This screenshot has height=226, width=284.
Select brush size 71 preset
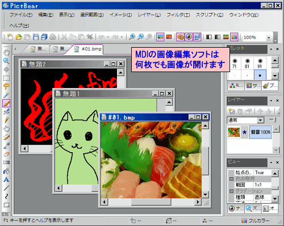[x=235, y=64]
